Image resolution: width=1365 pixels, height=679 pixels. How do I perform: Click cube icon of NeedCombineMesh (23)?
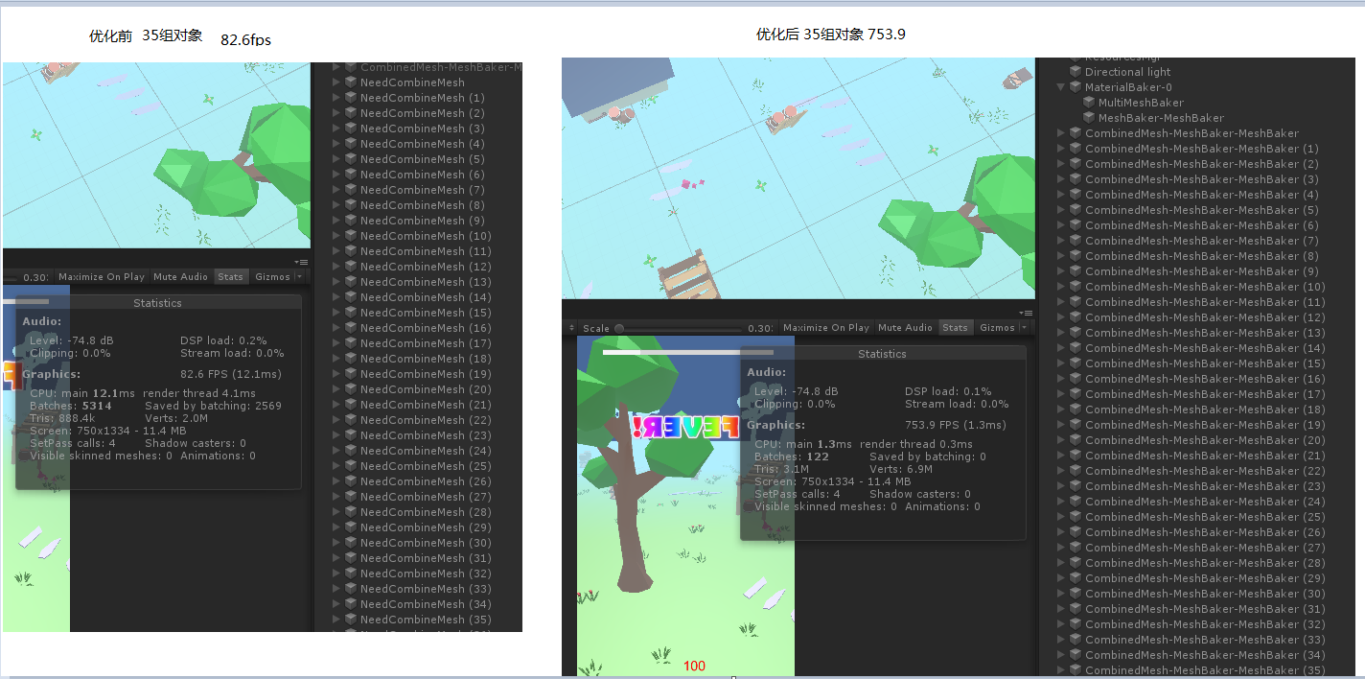click(x=351, y=435)
